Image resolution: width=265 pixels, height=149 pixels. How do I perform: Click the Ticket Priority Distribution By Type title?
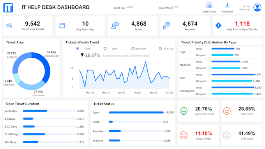[208, 42]
